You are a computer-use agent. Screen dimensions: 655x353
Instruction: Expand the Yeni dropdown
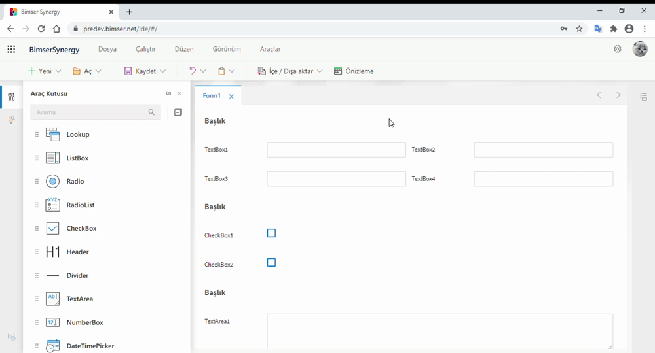pyautogui.click(x=58, y=71)
